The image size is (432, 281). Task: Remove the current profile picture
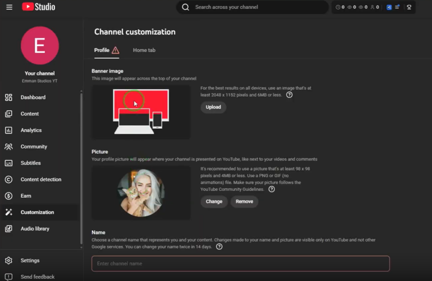coord(244,201)
